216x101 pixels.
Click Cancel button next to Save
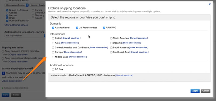(16, 95)
